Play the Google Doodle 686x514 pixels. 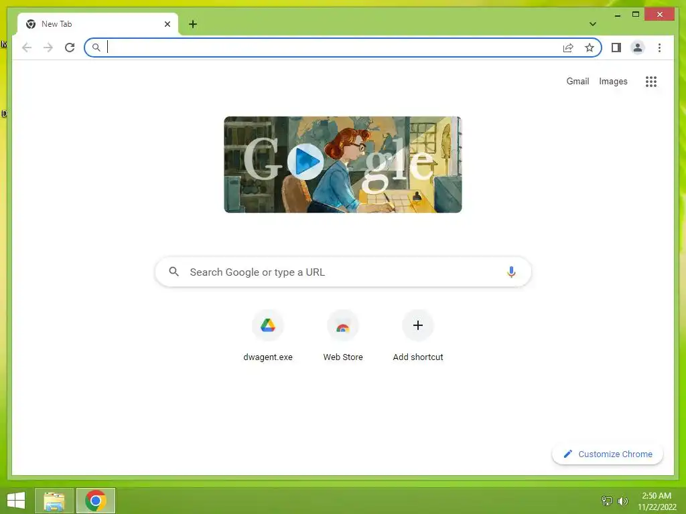[305, 162]
